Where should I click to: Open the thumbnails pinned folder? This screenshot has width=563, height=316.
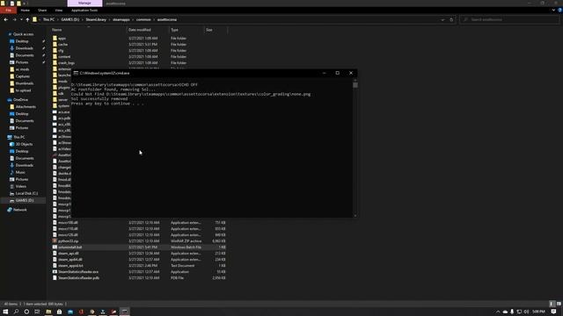[25, 83]
